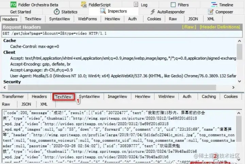Viewport: 245px width, 164px height.
Task: Select the Accept-Language header row
Action: [x=42, y=70]
